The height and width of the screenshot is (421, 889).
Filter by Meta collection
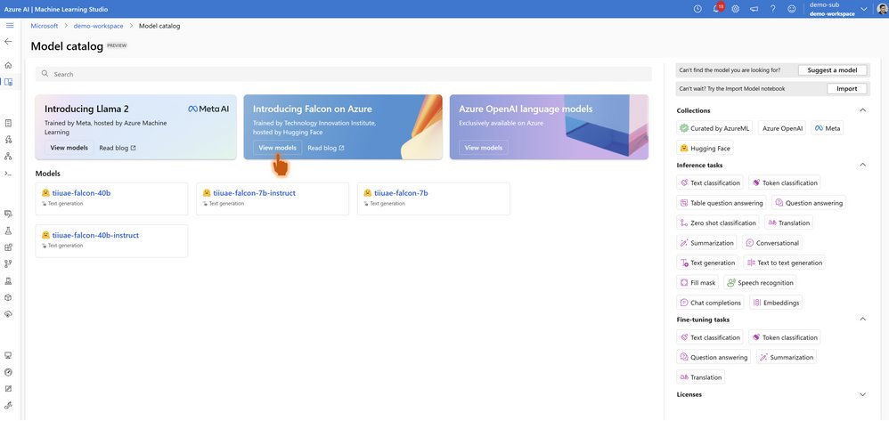click(x=828, y=129)
